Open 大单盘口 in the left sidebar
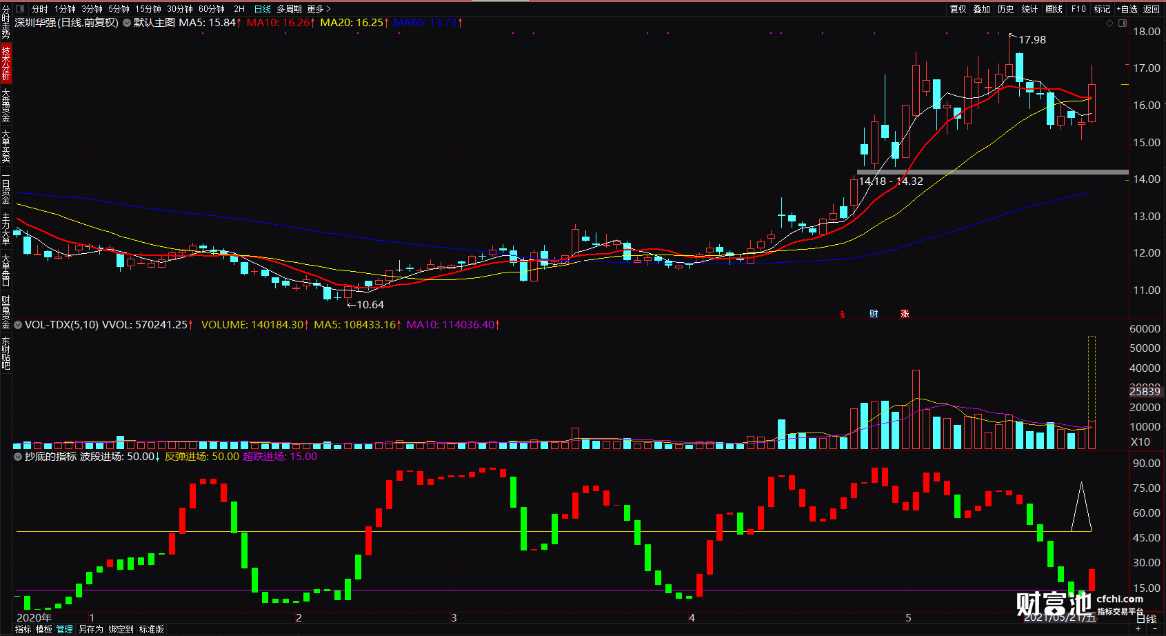Image resolution: width=1166 pixels, height=636 pixels. click(x=6, y=270)
